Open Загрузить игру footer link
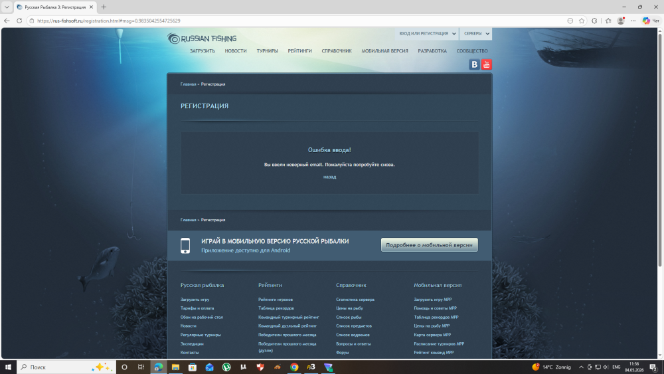664x374 pixels. 195,300
